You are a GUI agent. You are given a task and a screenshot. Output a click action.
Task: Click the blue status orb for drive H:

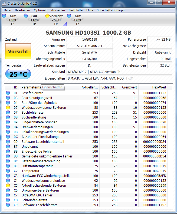pyautogui.click(x=26, y=16)
